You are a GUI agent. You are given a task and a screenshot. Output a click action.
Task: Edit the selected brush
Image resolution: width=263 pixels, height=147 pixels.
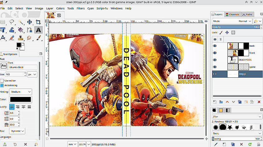pyautogui.click(x=216, y=144)
